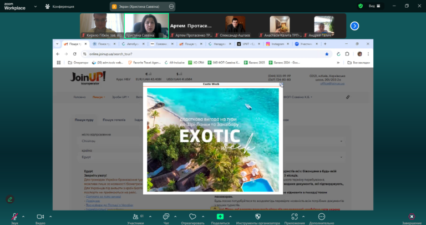Click the Головна menu item on JoinUP
Image resolution: width=426 pixels, height=225 pixels.
point(79,97)
